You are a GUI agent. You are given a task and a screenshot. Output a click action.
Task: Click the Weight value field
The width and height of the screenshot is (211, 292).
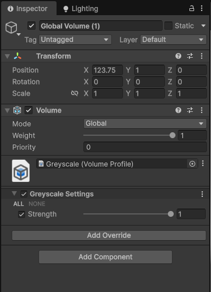[x=192, y=135]
